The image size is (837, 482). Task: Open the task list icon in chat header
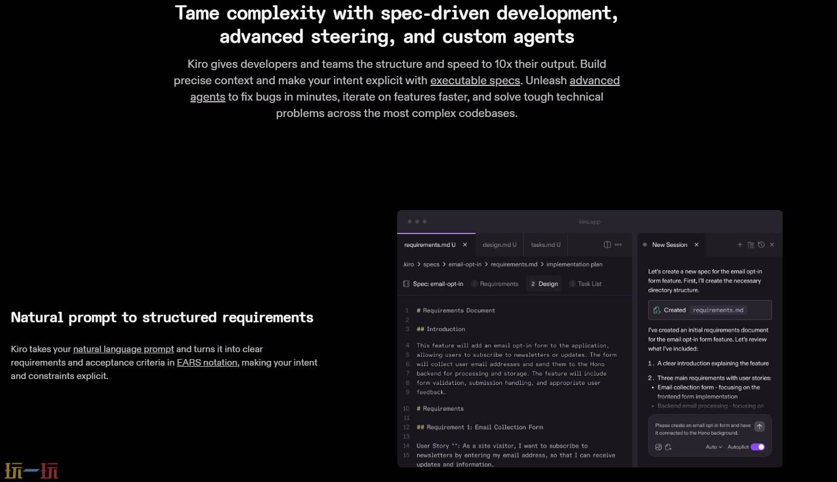tap(750, 245)
